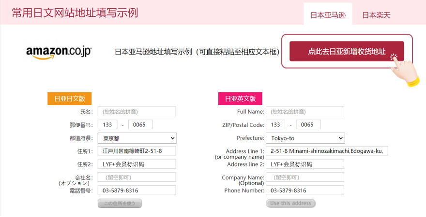Click the 住所2 field with LYF+会员标识码
Viewport: 426px width, 217px height.
pyautogui.click(x=137, y=164)
